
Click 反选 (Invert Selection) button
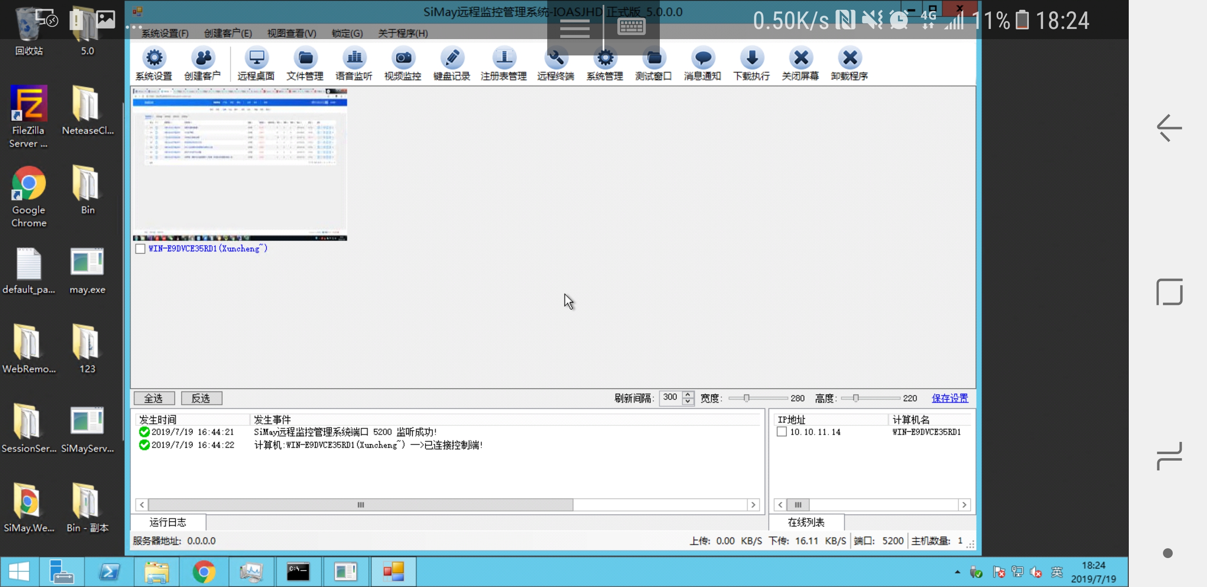pyautogui.click(x=200, y=398)
